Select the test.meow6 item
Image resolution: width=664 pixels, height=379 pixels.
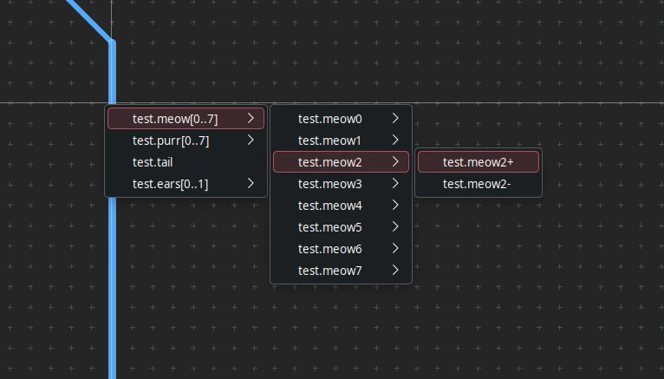click(x=330, y=249)
